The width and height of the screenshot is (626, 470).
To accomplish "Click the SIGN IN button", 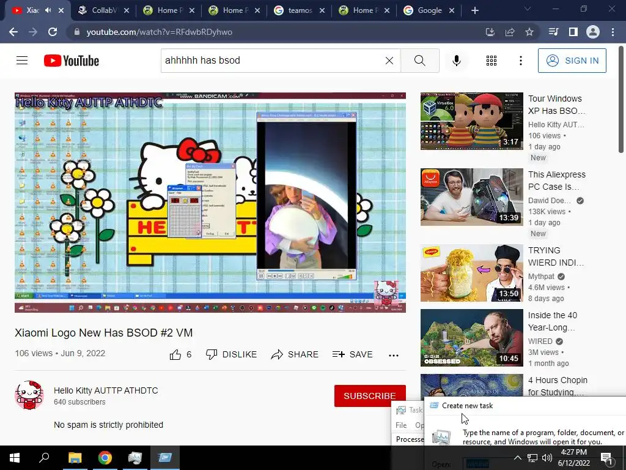I will [x=572, y=61].
